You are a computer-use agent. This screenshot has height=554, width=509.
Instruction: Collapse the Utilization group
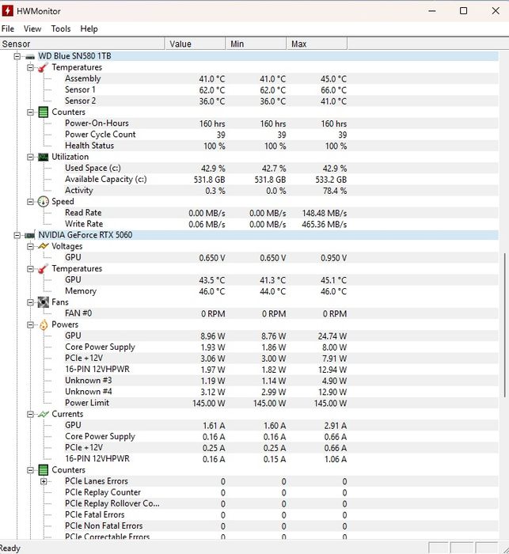coord(30,157)
